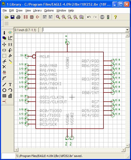Screen dimensions: 131x160
Task: Select the Paste tool
Action: point(10,61)
